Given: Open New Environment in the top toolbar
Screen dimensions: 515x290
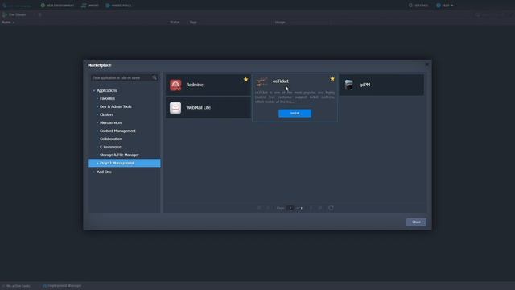Looking at the screenshot, I should click(57, 6).
